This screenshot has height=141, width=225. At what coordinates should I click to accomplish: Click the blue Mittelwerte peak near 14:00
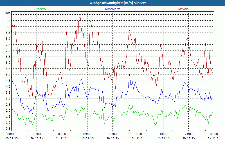130,74
